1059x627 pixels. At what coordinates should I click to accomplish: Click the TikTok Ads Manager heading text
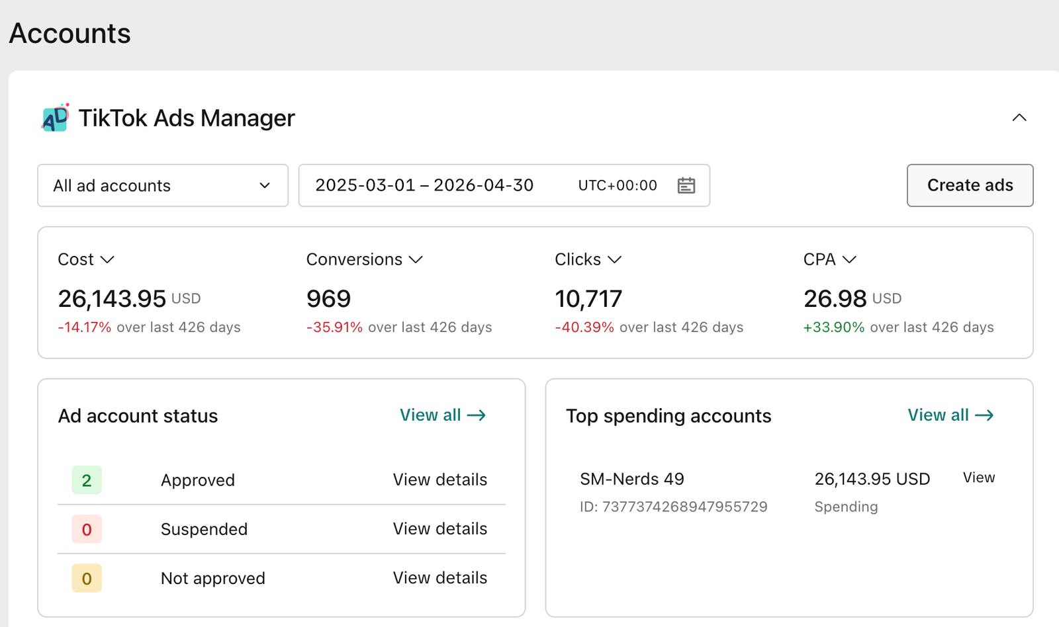coord(187,118)
